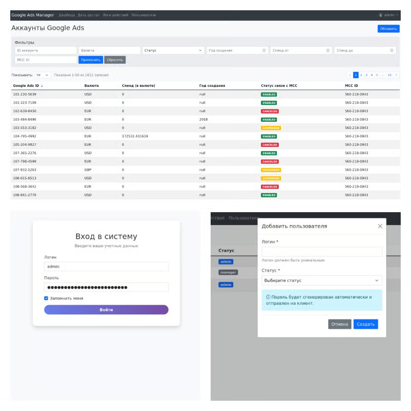Click the spend value 172532.431619

pyautogui.click(x=135, y=136)
